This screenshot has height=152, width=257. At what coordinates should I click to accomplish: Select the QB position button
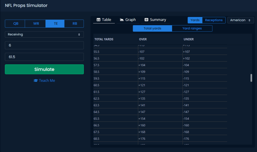point(15,24)
